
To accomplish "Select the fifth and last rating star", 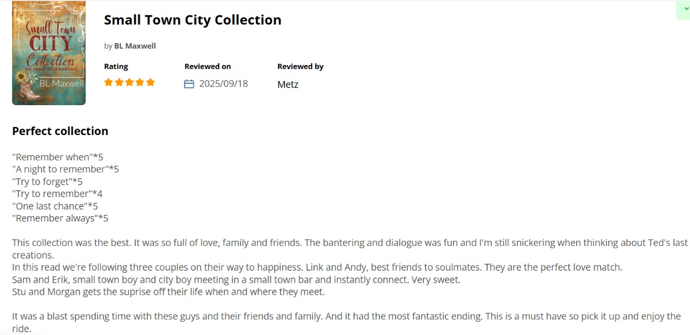I will pos(151,82).
